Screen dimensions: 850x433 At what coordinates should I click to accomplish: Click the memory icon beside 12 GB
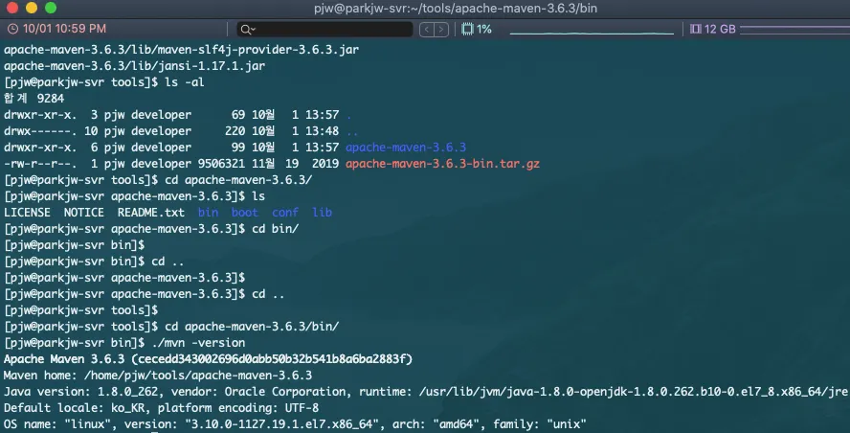tap(696, 29)
